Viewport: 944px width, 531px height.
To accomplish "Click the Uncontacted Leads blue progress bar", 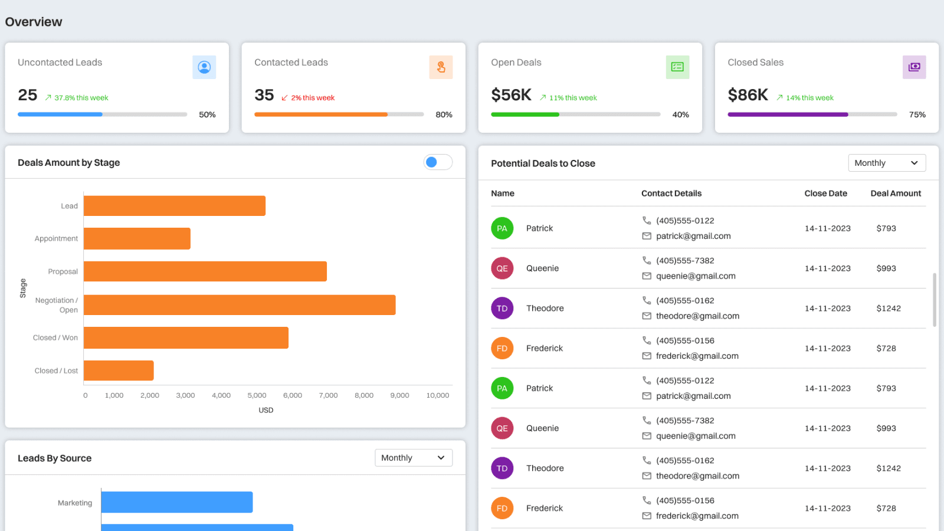I will [x=60, y=114].
